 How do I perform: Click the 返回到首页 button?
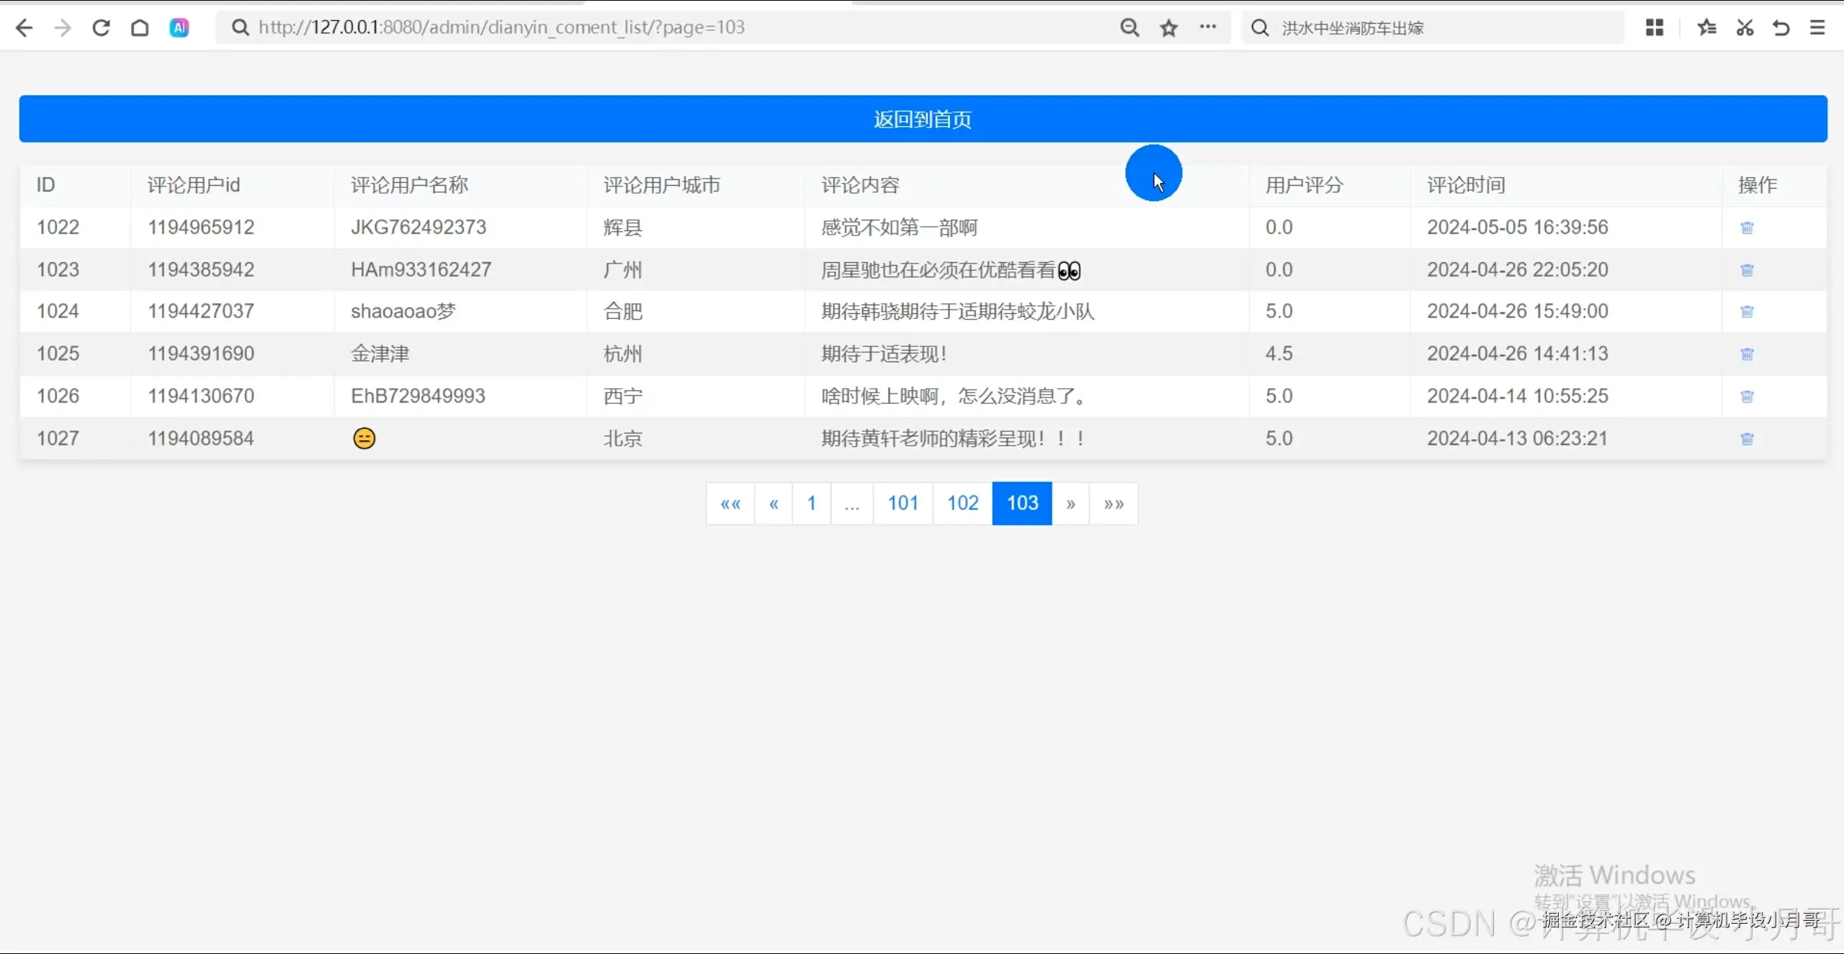922,119
